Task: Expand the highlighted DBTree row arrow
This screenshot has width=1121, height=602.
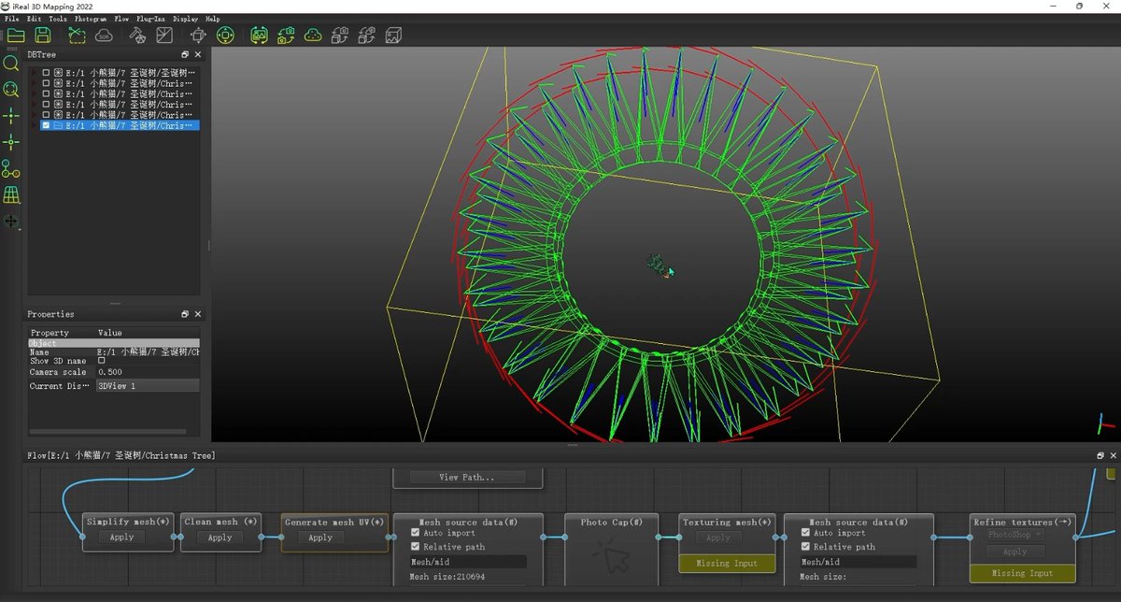Action: click(x=35, y=125)
